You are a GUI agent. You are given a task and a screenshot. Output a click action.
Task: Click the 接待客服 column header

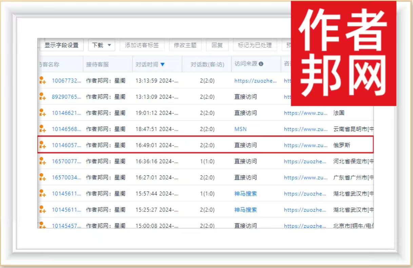pyautogui.click(x=97, y=64)
